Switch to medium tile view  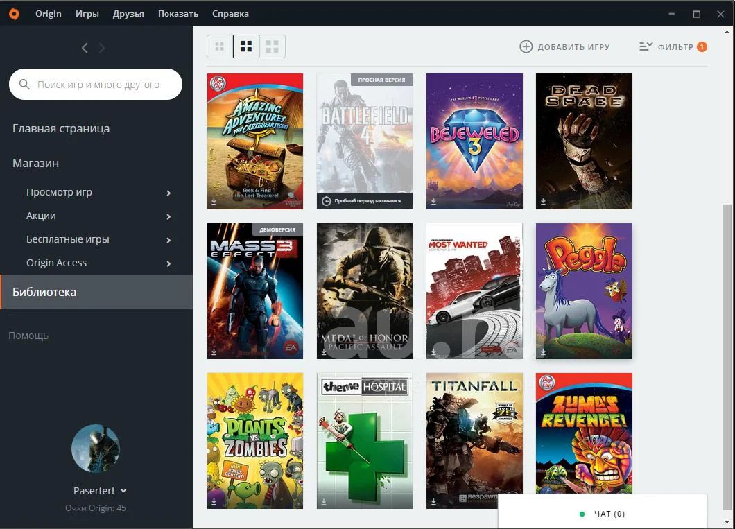click(246, 46)
